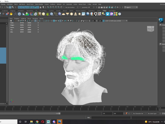Click the yellow grid sphere shelf icon
This screenshot has height=124, width=165.
[43, 14]
